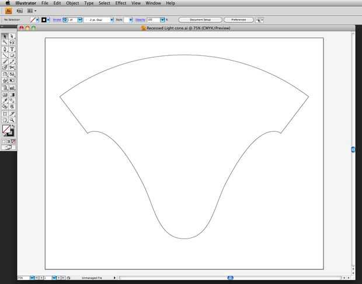Screen dimensions: 362x284
Task: Select the Lasso tool
Action: pyautogui.click(x=12, y=43)
